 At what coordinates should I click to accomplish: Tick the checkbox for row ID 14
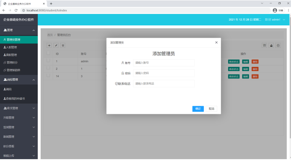(48, 75)
